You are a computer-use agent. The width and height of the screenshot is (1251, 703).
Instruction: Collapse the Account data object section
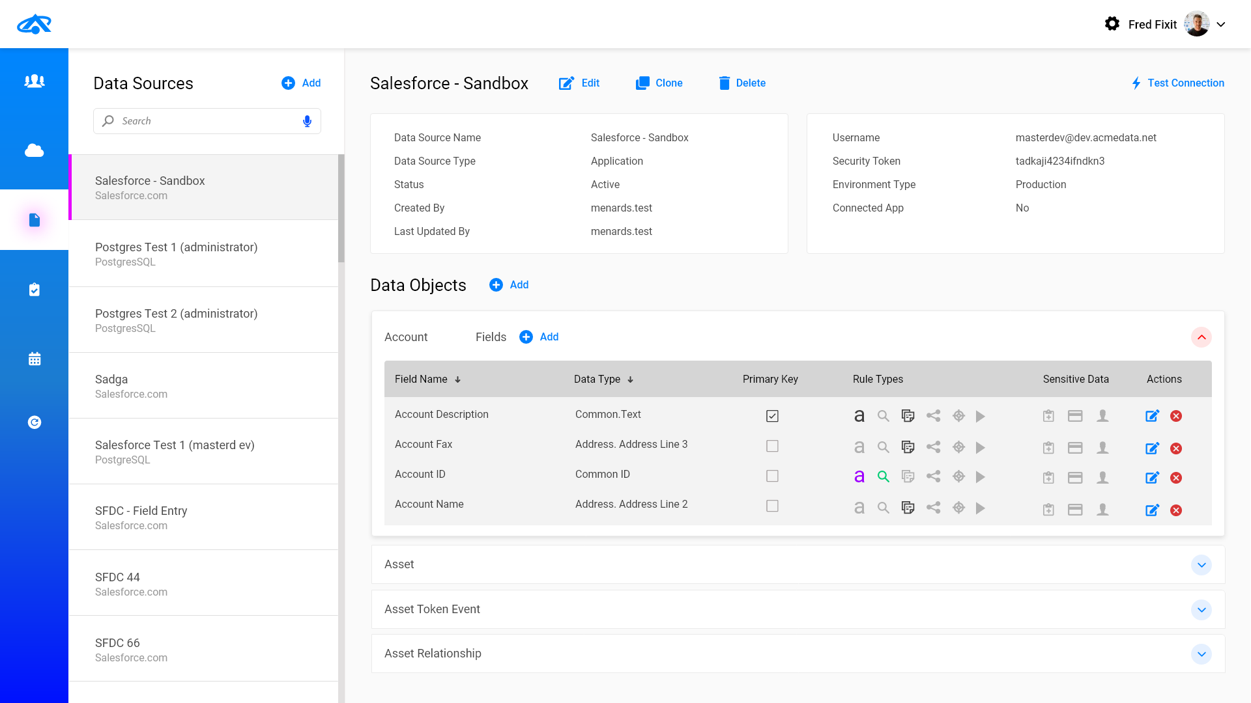point(1201,337)
